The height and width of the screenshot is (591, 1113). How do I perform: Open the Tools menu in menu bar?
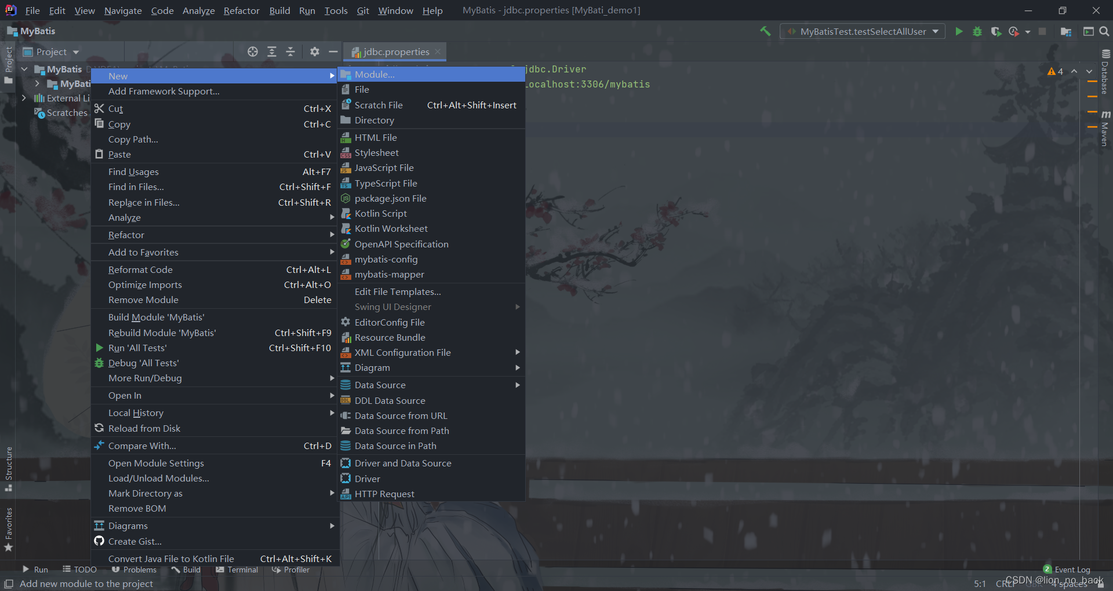336,10
